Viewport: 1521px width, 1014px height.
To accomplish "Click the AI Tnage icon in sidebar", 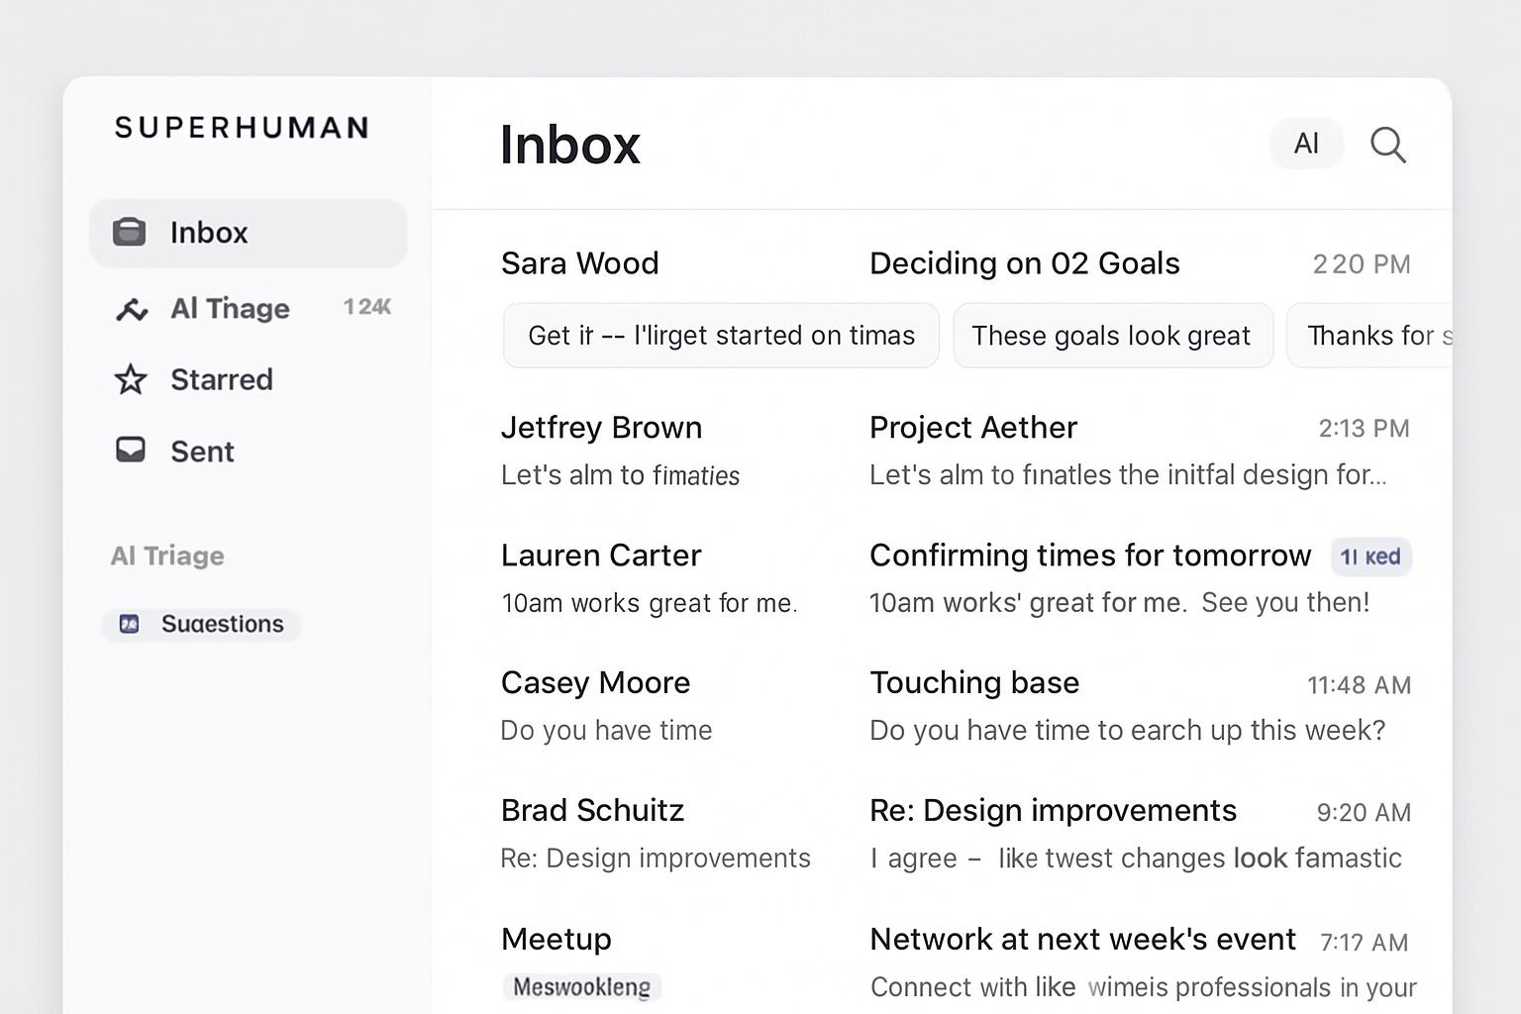I will 132,309.
